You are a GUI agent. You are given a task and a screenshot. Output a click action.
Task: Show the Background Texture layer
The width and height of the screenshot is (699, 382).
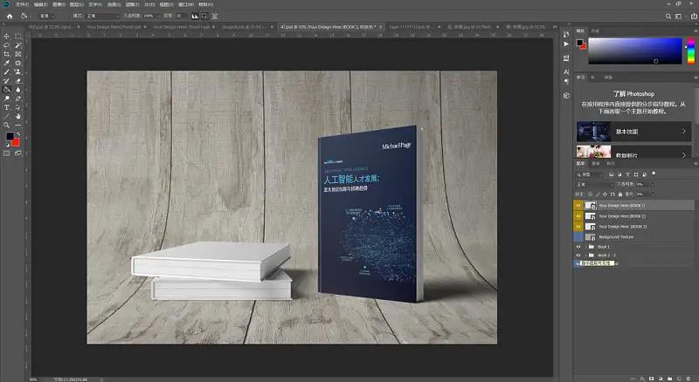pos(578,237)
